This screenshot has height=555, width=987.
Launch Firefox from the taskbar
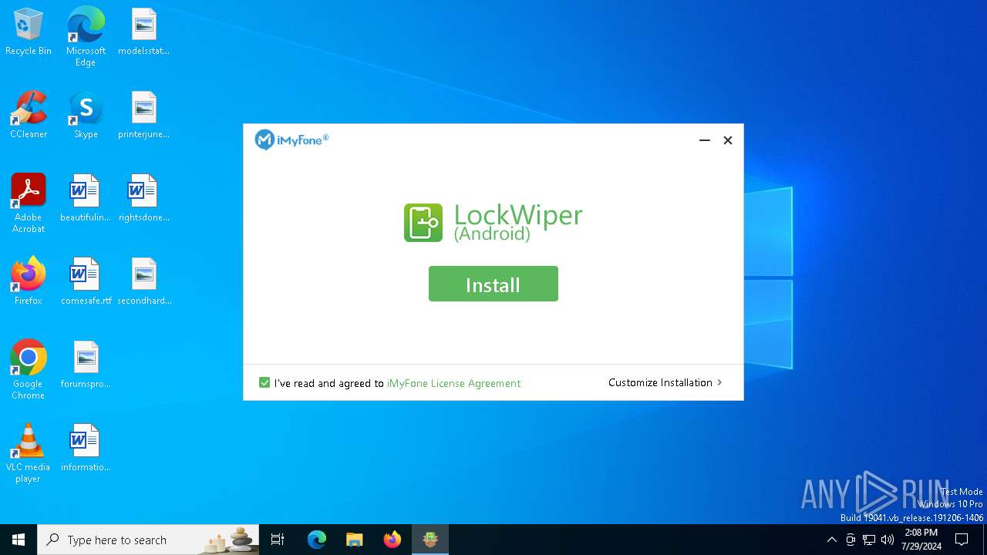(x=392, y=540)
